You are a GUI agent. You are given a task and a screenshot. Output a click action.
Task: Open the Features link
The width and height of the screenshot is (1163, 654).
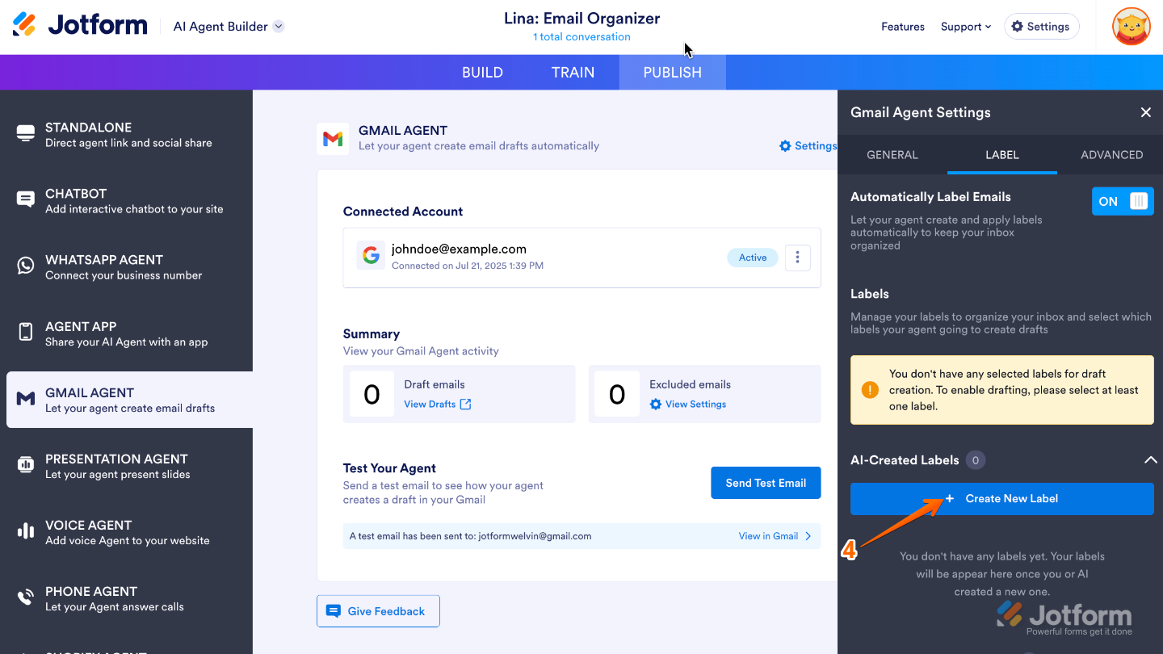[x=903, y=27]
